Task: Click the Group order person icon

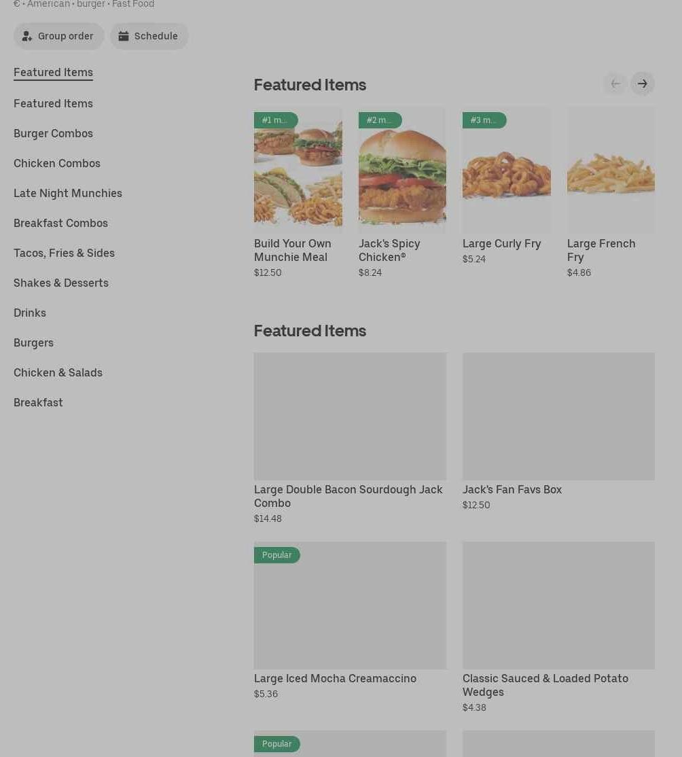Action: pos(27,37)
